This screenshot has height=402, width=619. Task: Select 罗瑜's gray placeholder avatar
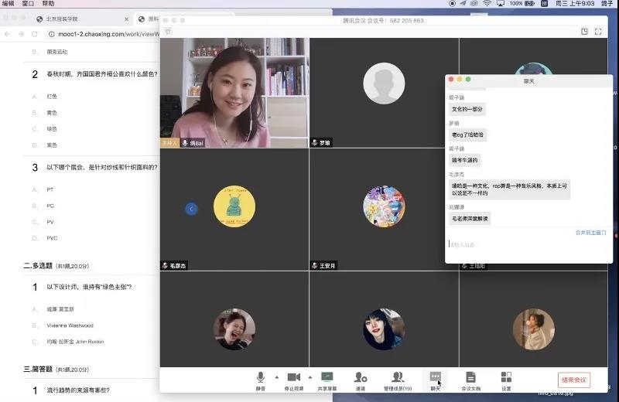tap(384, 83)
